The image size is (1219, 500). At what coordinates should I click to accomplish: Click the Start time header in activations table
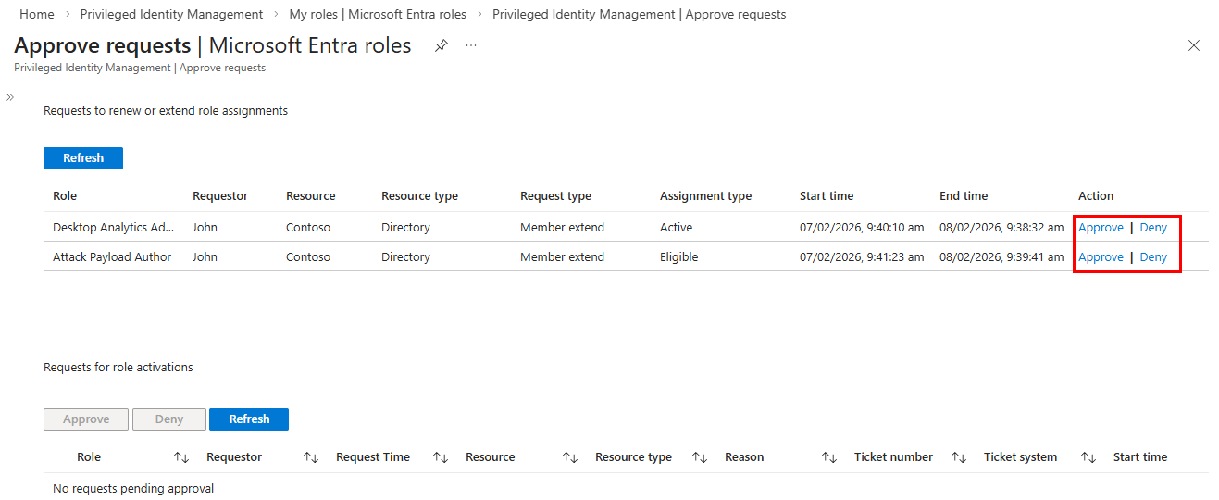1140,457
